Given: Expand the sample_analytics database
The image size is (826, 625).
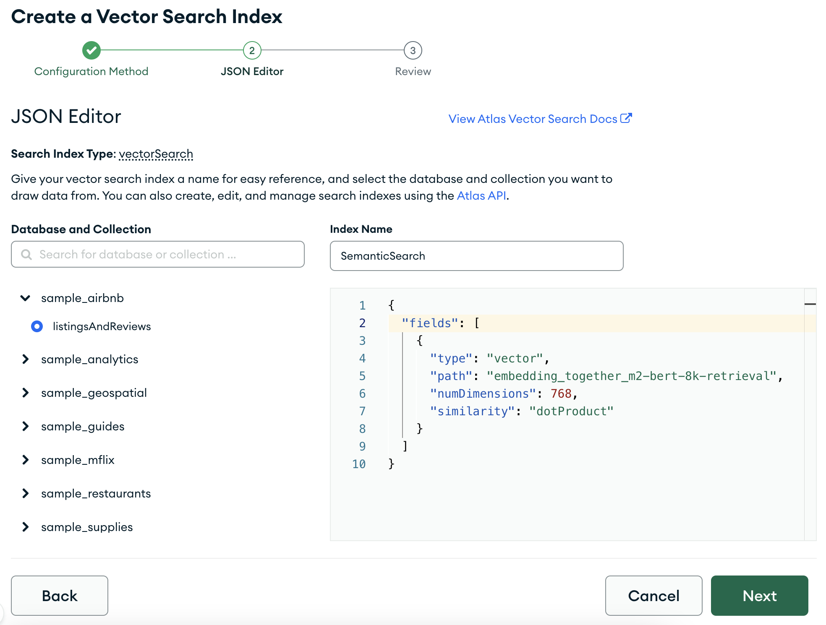Looking at the screenshot, I should [25, 359].
